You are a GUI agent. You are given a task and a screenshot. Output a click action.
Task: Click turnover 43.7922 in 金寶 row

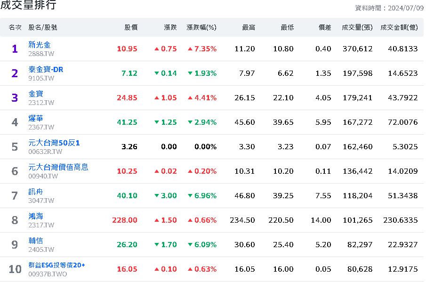pos(403,98)
